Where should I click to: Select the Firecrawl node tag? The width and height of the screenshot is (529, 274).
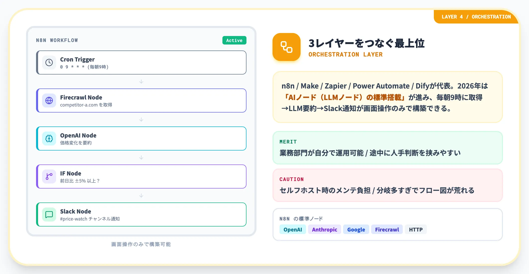coord(387,229)
